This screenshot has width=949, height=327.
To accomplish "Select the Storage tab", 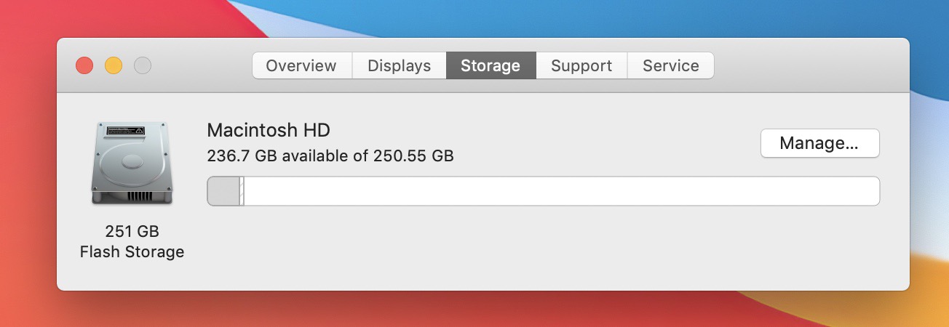I will (491, 65).
